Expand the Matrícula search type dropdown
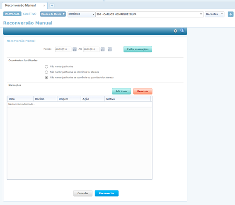This screenshot has height=205, width=235. tap(81, 14)
